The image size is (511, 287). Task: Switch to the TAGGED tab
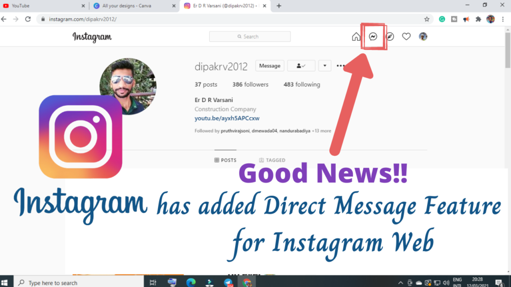(x=272, y=160)
